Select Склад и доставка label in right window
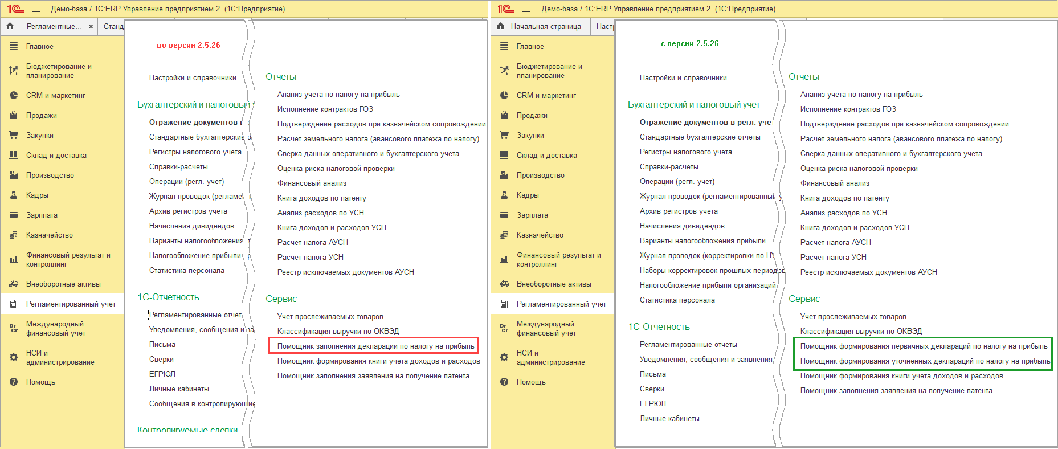This screenshot has width=1058, height=449. tap(547, 156)
